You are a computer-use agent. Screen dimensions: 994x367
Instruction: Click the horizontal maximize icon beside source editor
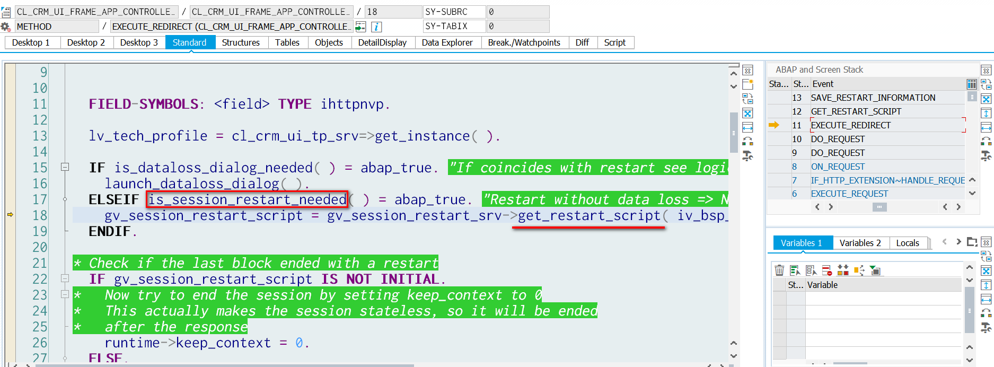(x=747, y=127)
